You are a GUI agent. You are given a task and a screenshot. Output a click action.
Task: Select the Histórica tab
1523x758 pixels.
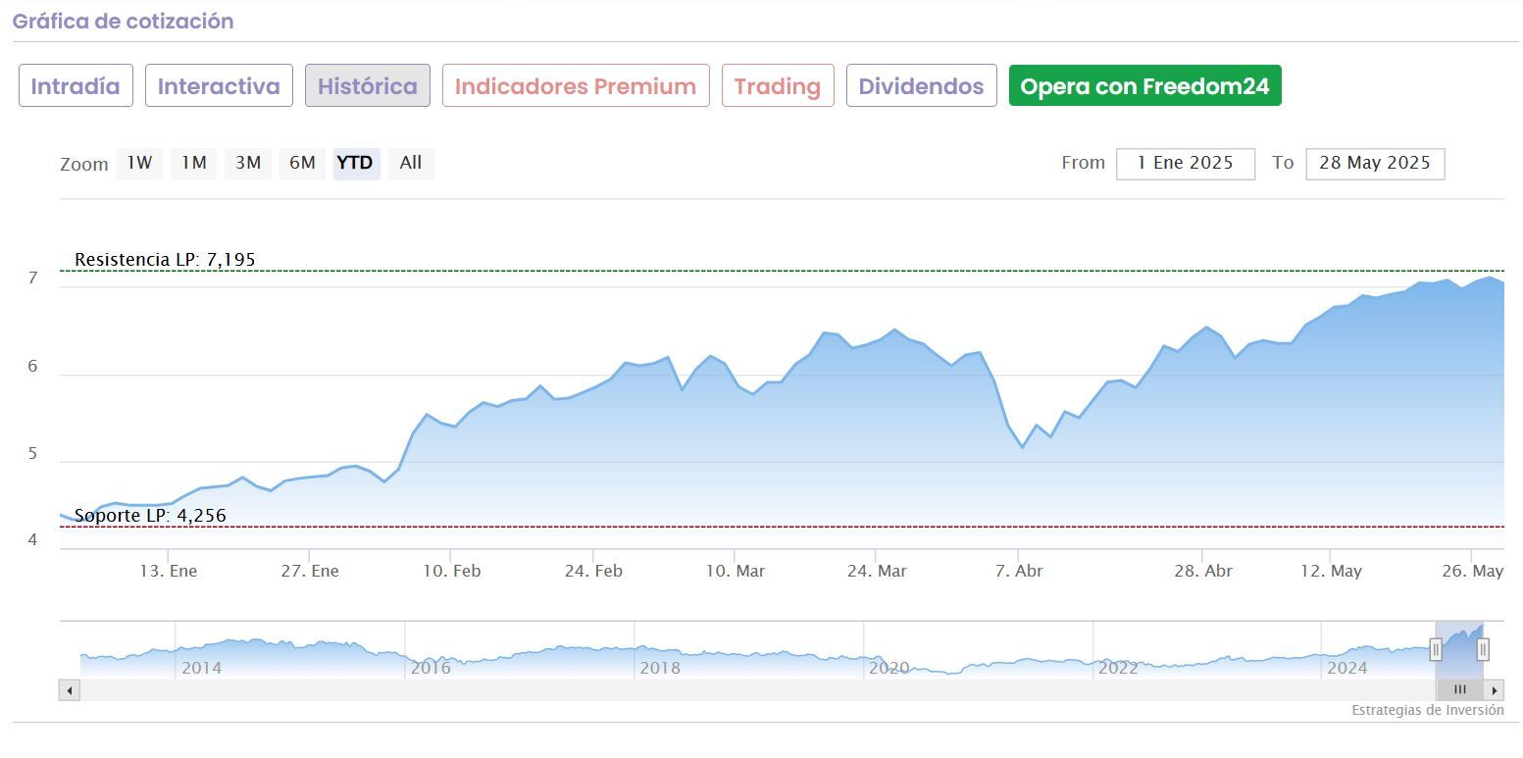point(368,86)
